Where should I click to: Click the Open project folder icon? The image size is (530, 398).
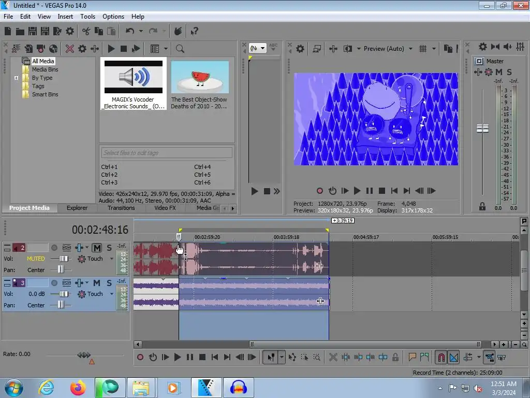pos(20,32)
